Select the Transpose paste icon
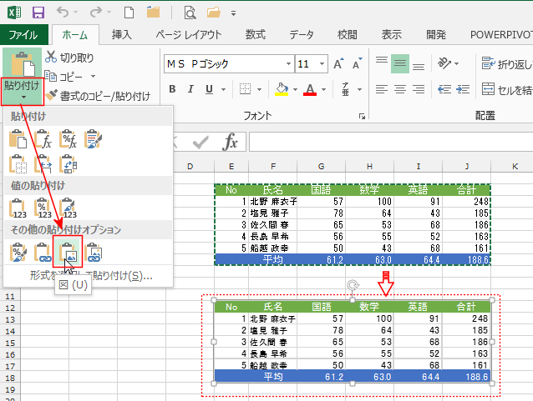 coord(69,163)
